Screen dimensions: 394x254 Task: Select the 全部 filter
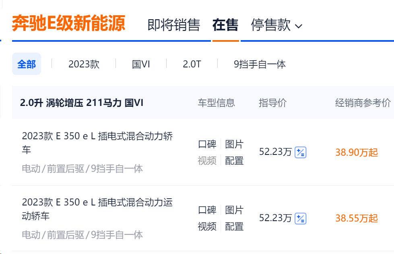[x=27, y=64]
